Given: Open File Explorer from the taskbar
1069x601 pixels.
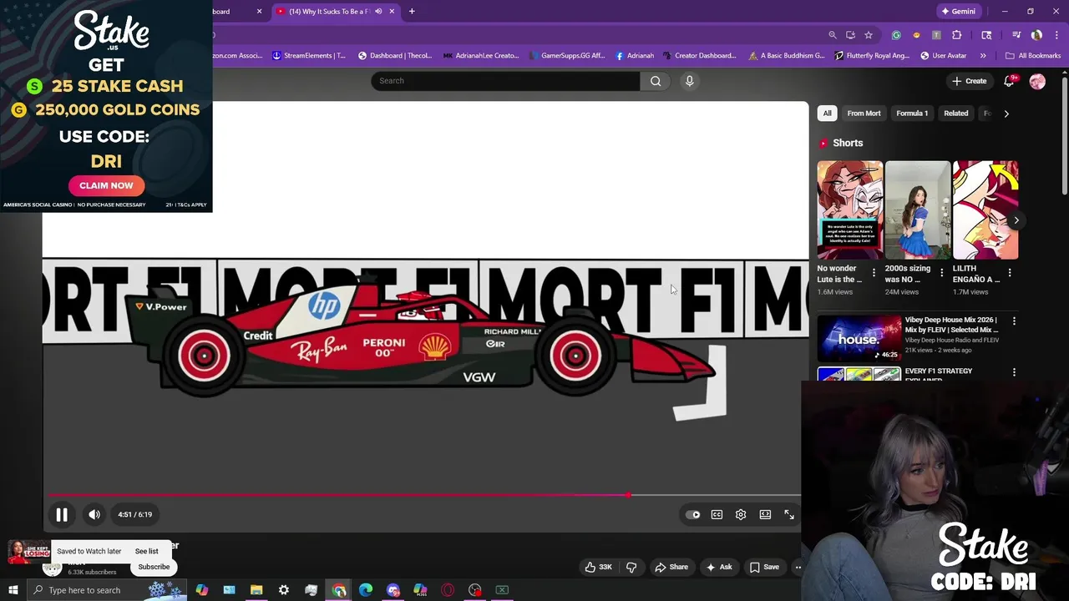Looking at the screenshot, I should coord(256,590).
